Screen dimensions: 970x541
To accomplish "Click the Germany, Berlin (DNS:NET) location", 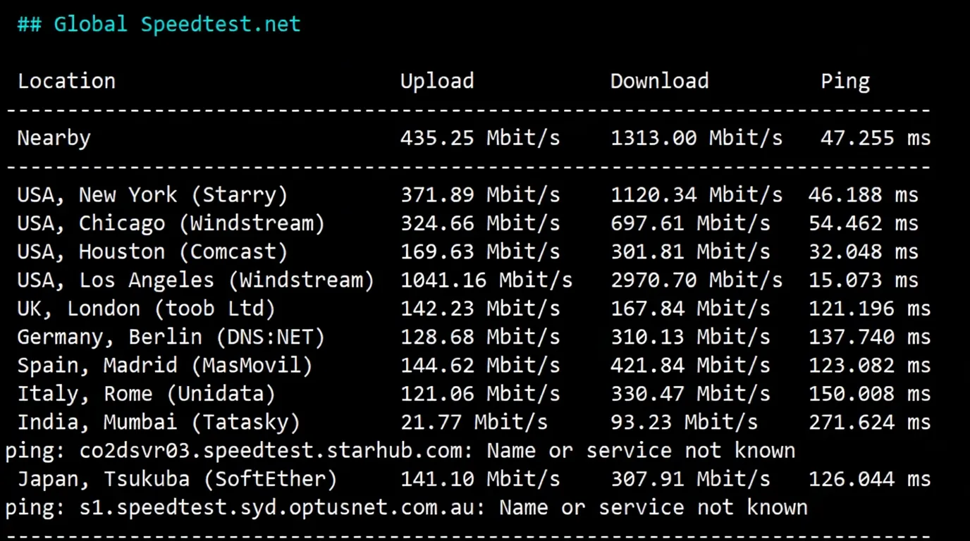I will coord(170,337).
